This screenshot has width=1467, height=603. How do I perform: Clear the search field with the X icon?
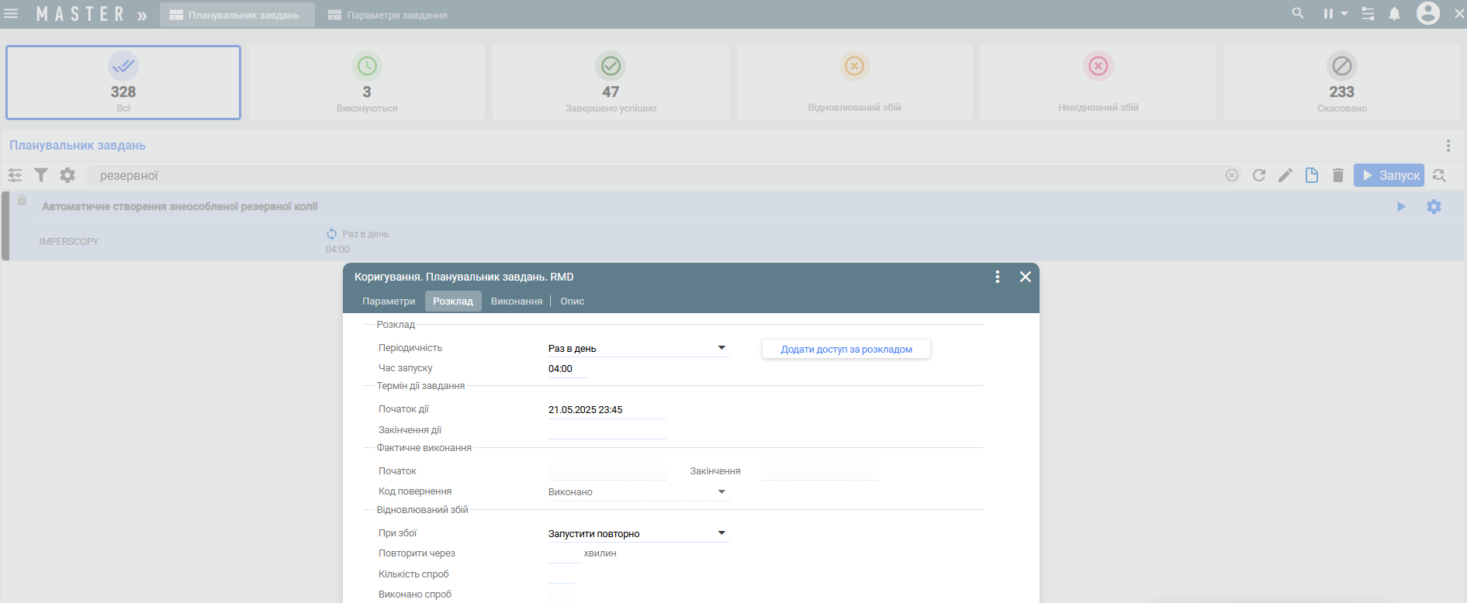(x=1232, y=175)
